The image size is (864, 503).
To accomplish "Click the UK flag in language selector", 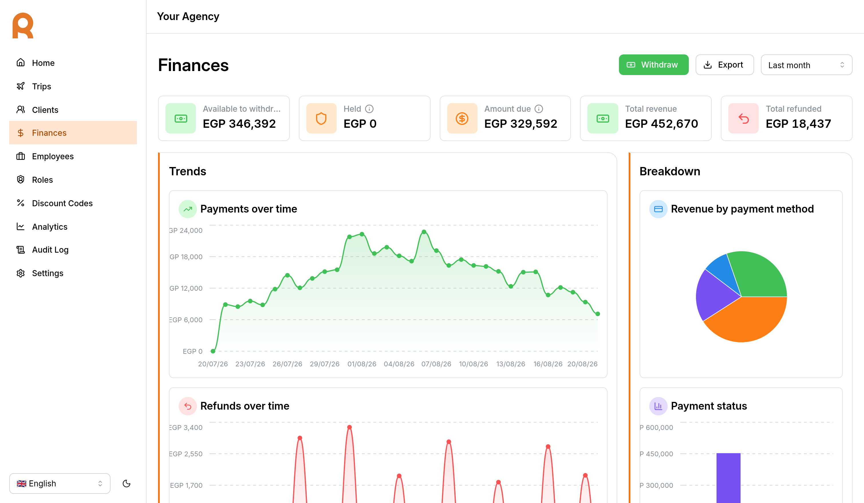I will click(x=21, y=484).
